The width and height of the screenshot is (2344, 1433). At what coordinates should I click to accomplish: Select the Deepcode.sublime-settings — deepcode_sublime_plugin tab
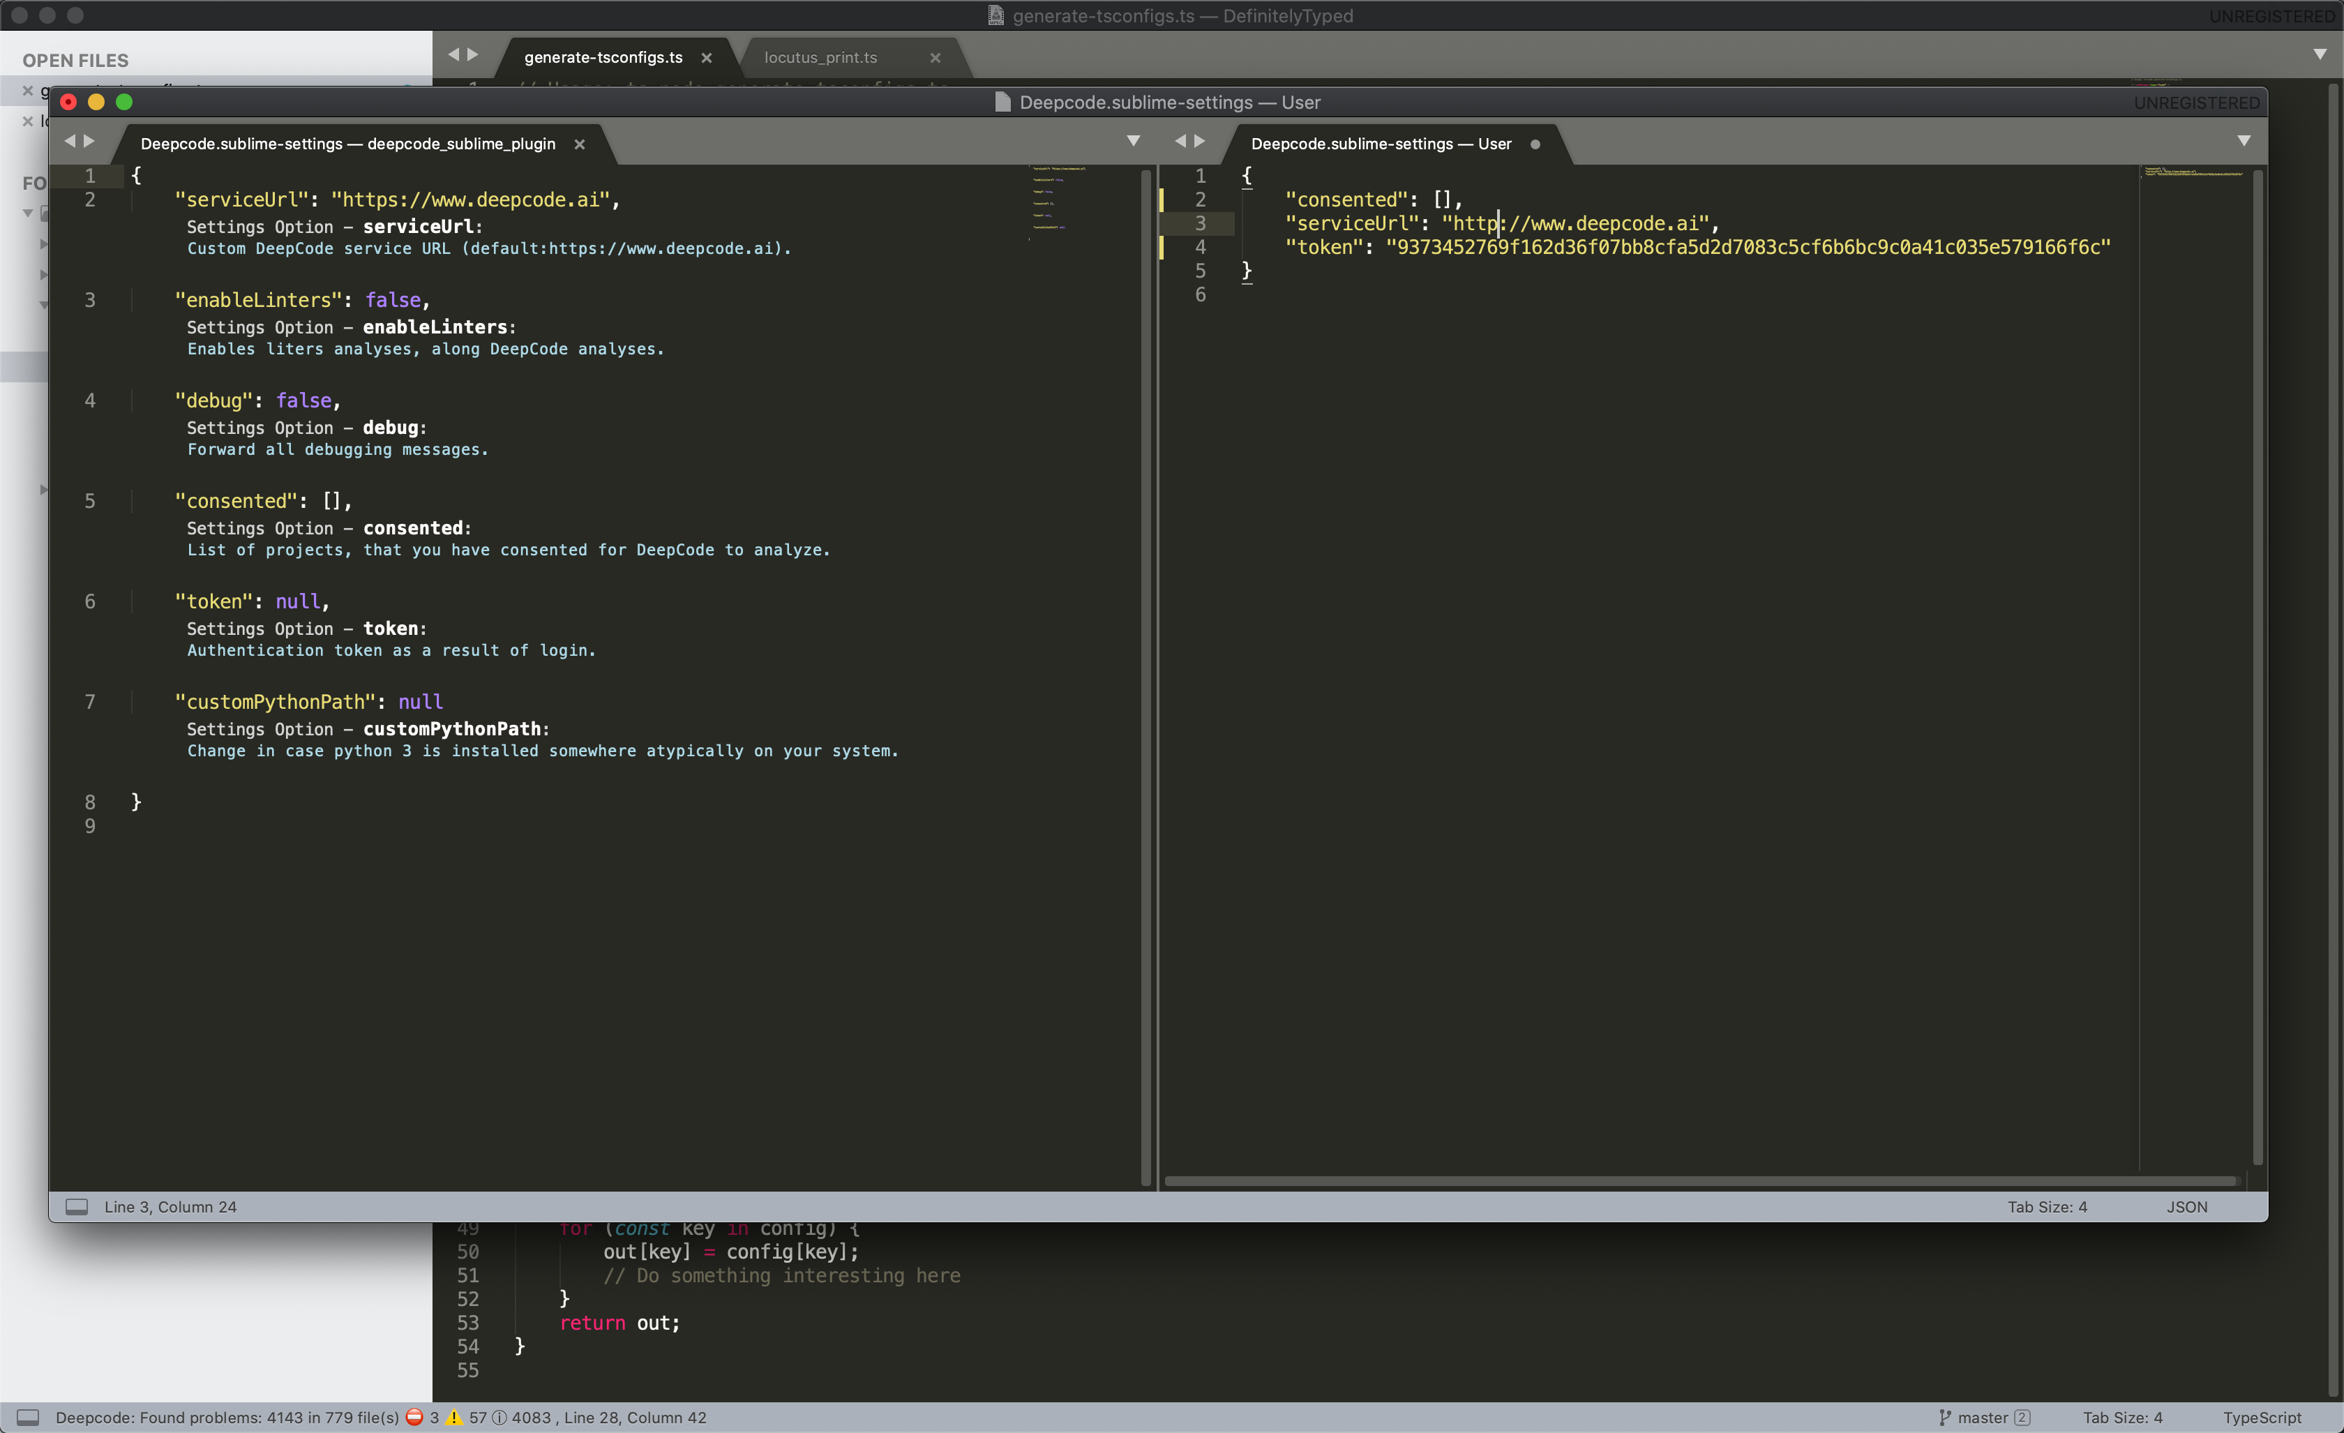click(x=348, y=144)
